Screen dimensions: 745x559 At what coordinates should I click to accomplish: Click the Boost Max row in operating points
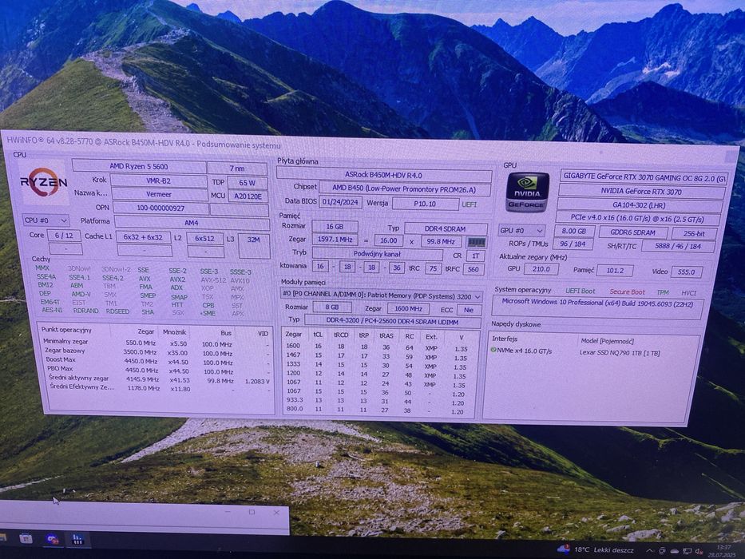(157, 361)
